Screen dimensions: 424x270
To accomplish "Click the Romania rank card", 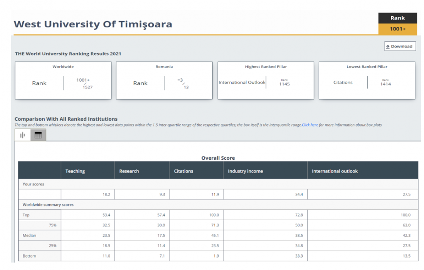I will tap(164, 80).
